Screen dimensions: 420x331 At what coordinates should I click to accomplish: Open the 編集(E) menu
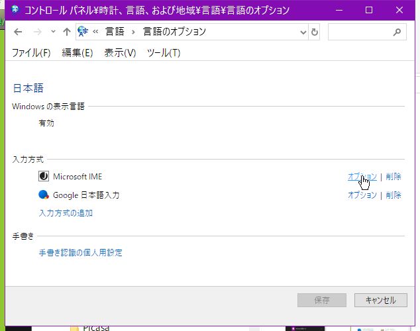78,53
